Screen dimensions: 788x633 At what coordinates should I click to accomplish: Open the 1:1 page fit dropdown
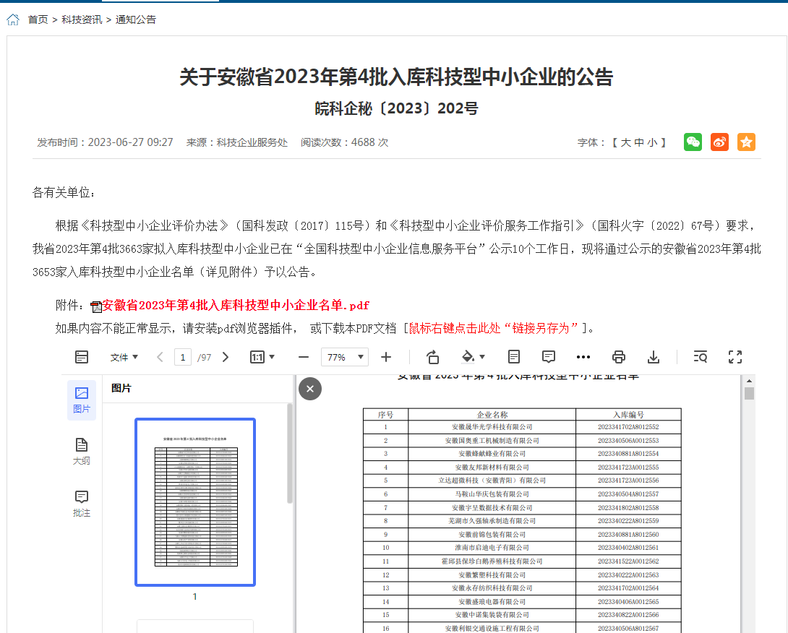pos(262,357)
